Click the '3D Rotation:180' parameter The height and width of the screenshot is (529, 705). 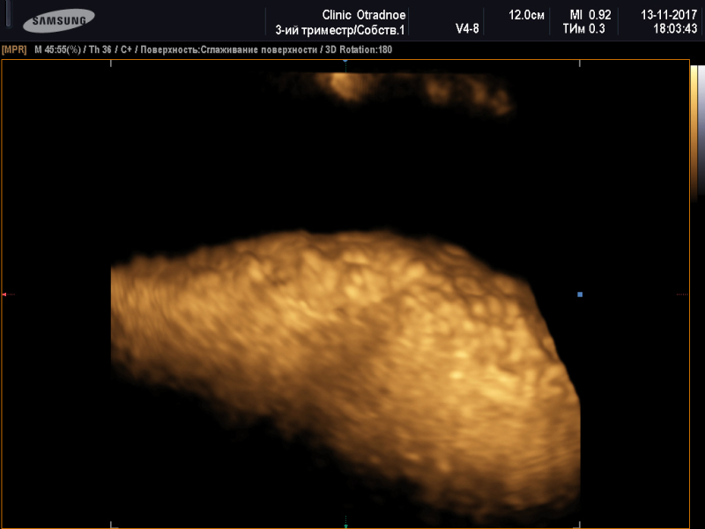pyautogui.click(x=359, y=50)
